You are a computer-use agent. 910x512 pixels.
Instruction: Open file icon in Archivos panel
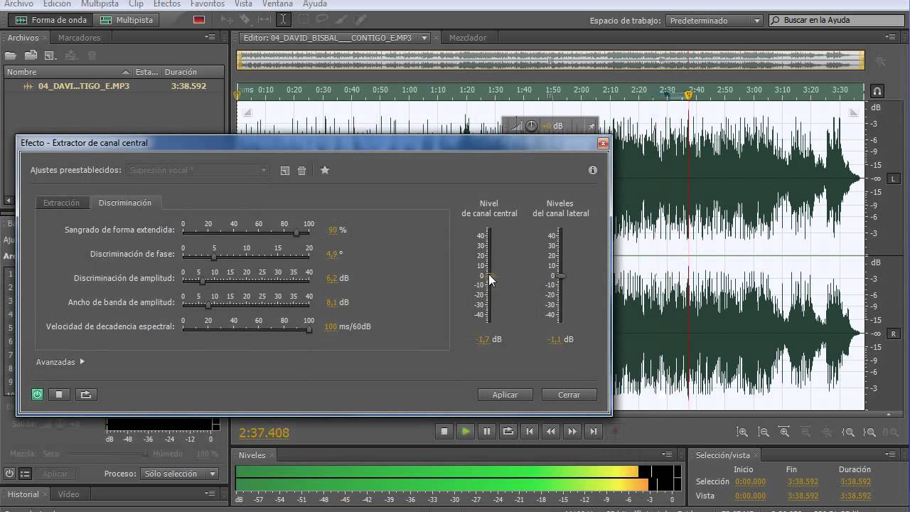click(11, 55)
